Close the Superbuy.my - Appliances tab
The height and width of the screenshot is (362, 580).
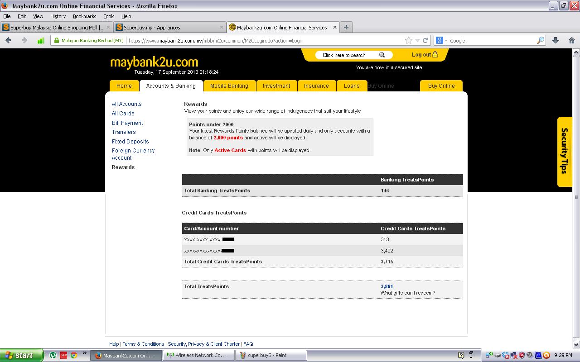click(222, 27)
